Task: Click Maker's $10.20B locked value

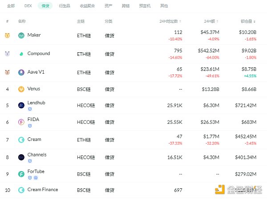Action: click(x=247, y=32)
